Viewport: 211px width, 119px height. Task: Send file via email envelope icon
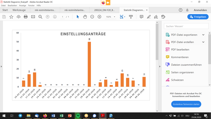(33, 17)
